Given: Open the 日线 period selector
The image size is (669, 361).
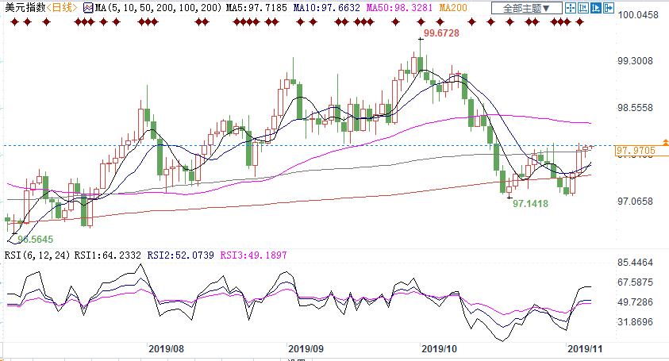Looking at the screenshot, I should (x=61, y=8).
